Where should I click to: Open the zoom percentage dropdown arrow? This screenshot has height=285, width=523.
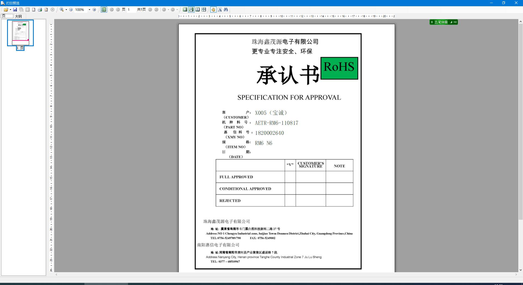(x=89, y=10)
